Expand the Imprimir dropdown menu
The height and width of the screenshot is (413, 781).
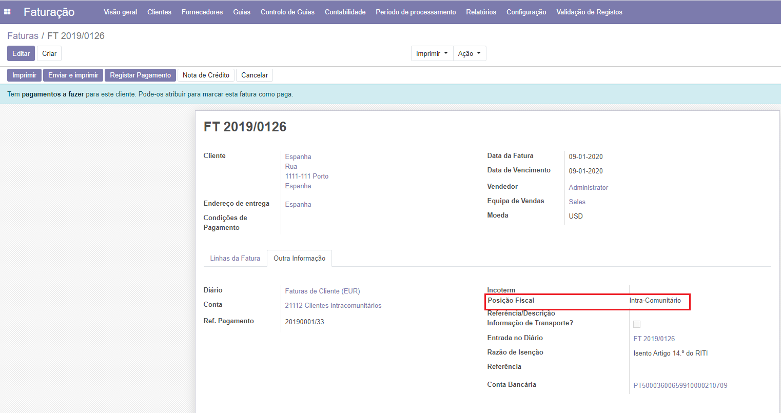pyautogui.click(x=432, y=53)
